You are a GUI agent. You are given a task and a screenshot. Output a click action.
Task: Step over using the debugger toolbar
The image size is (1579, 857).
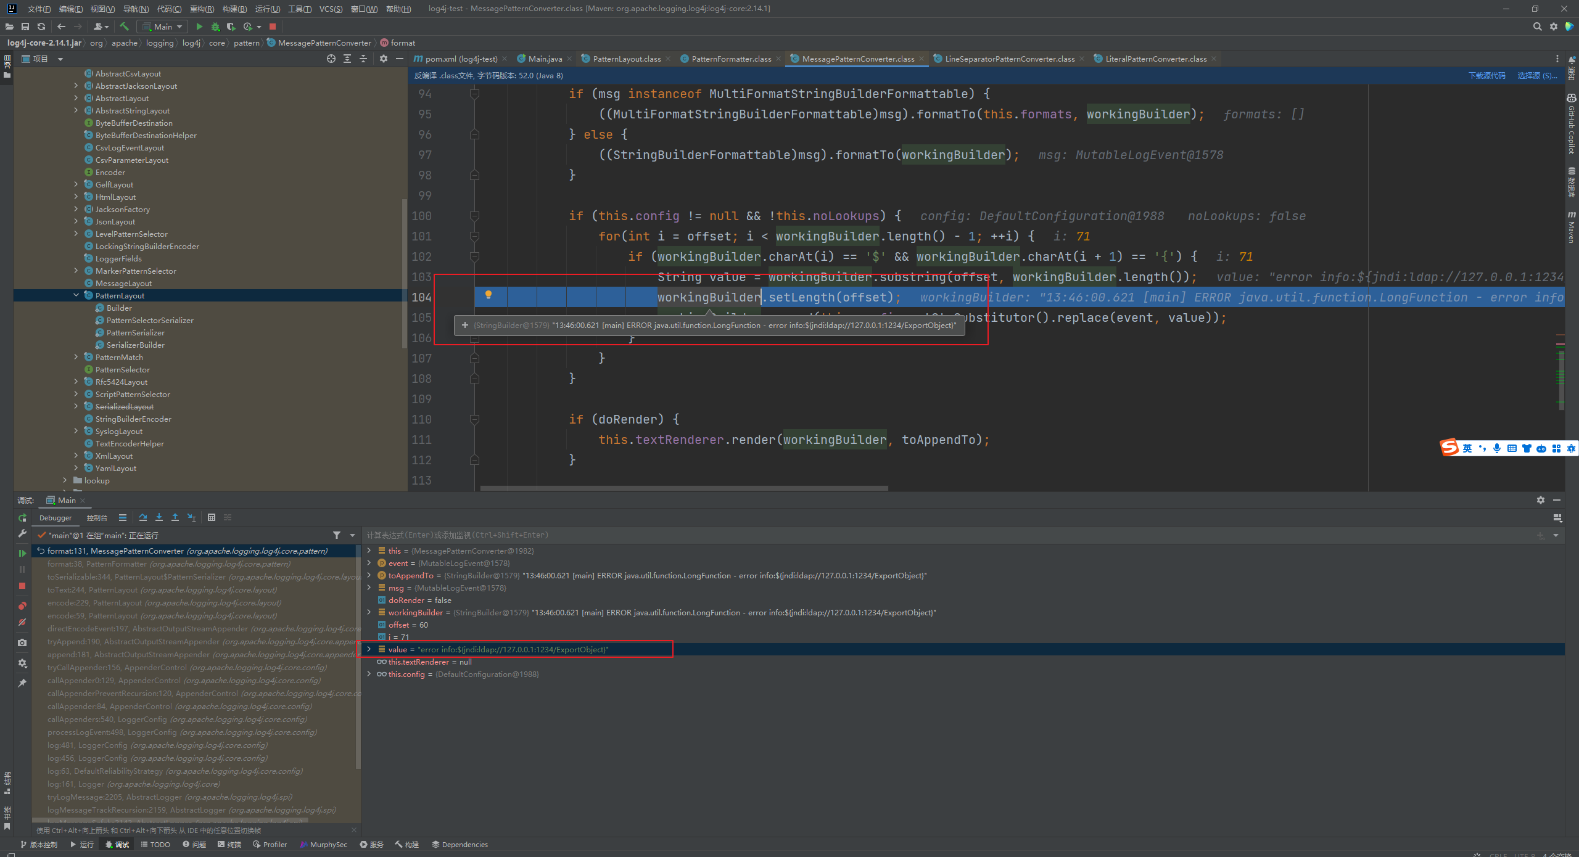(143, 517)
